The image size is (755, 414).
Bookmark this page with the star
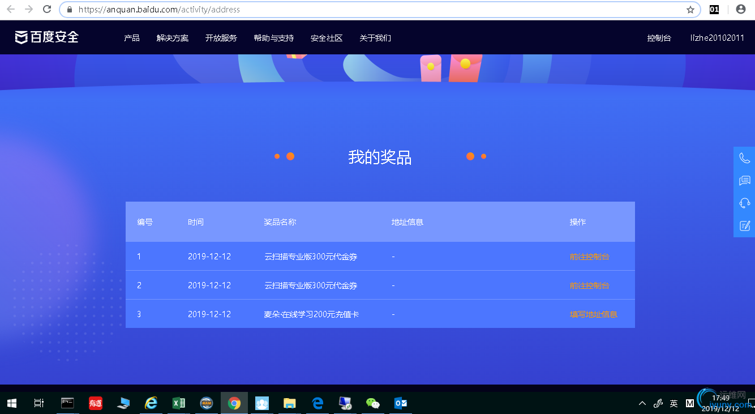[690, 10]
